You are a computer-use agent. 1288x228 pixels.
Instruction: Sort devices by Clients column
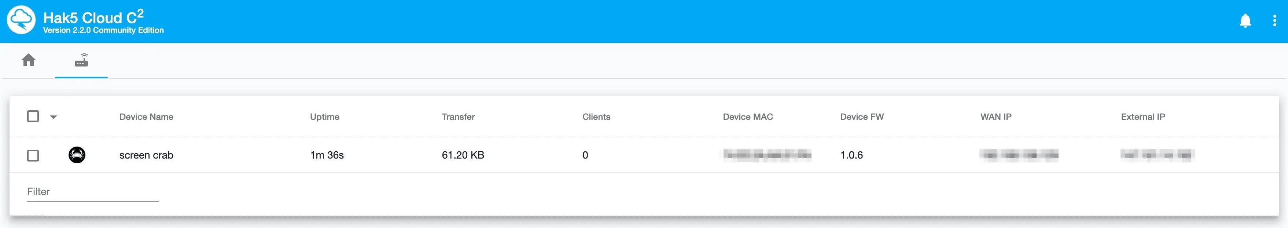[596, 117]
